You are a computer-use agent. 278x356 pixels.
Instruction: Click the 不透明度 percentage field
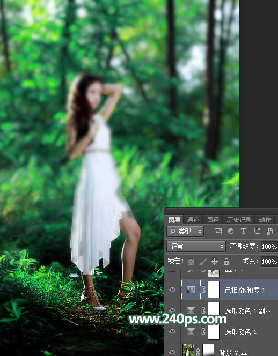pyautogui.click(x=269, y=247)
